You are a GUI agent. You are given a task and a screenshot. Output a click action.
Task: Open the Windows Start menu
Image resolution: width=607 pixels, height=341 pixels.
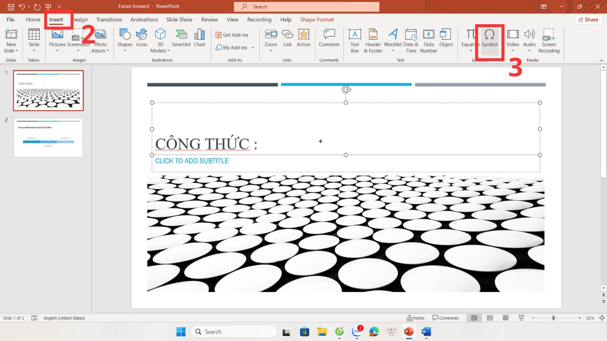click(181, 331)
